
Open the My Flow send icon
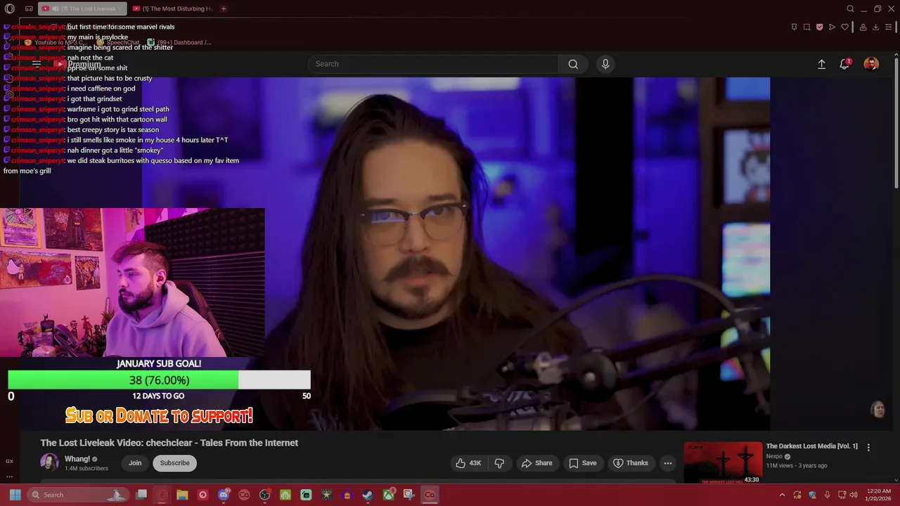(x=832, y=27)
